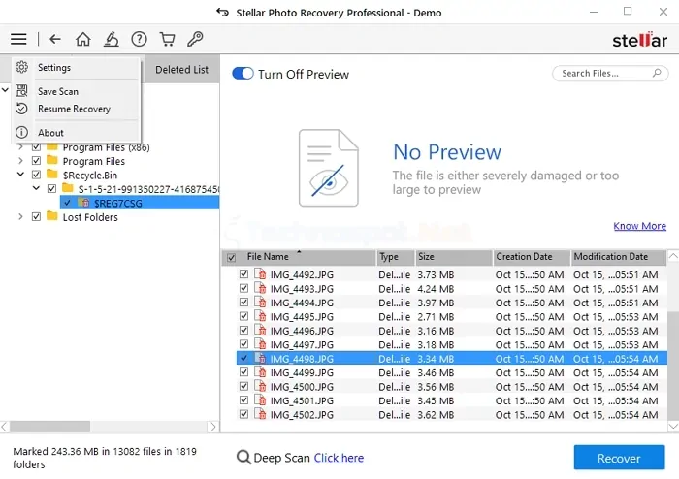
Task: Click the search magnifier icon
Action: (x=657, y=73)
